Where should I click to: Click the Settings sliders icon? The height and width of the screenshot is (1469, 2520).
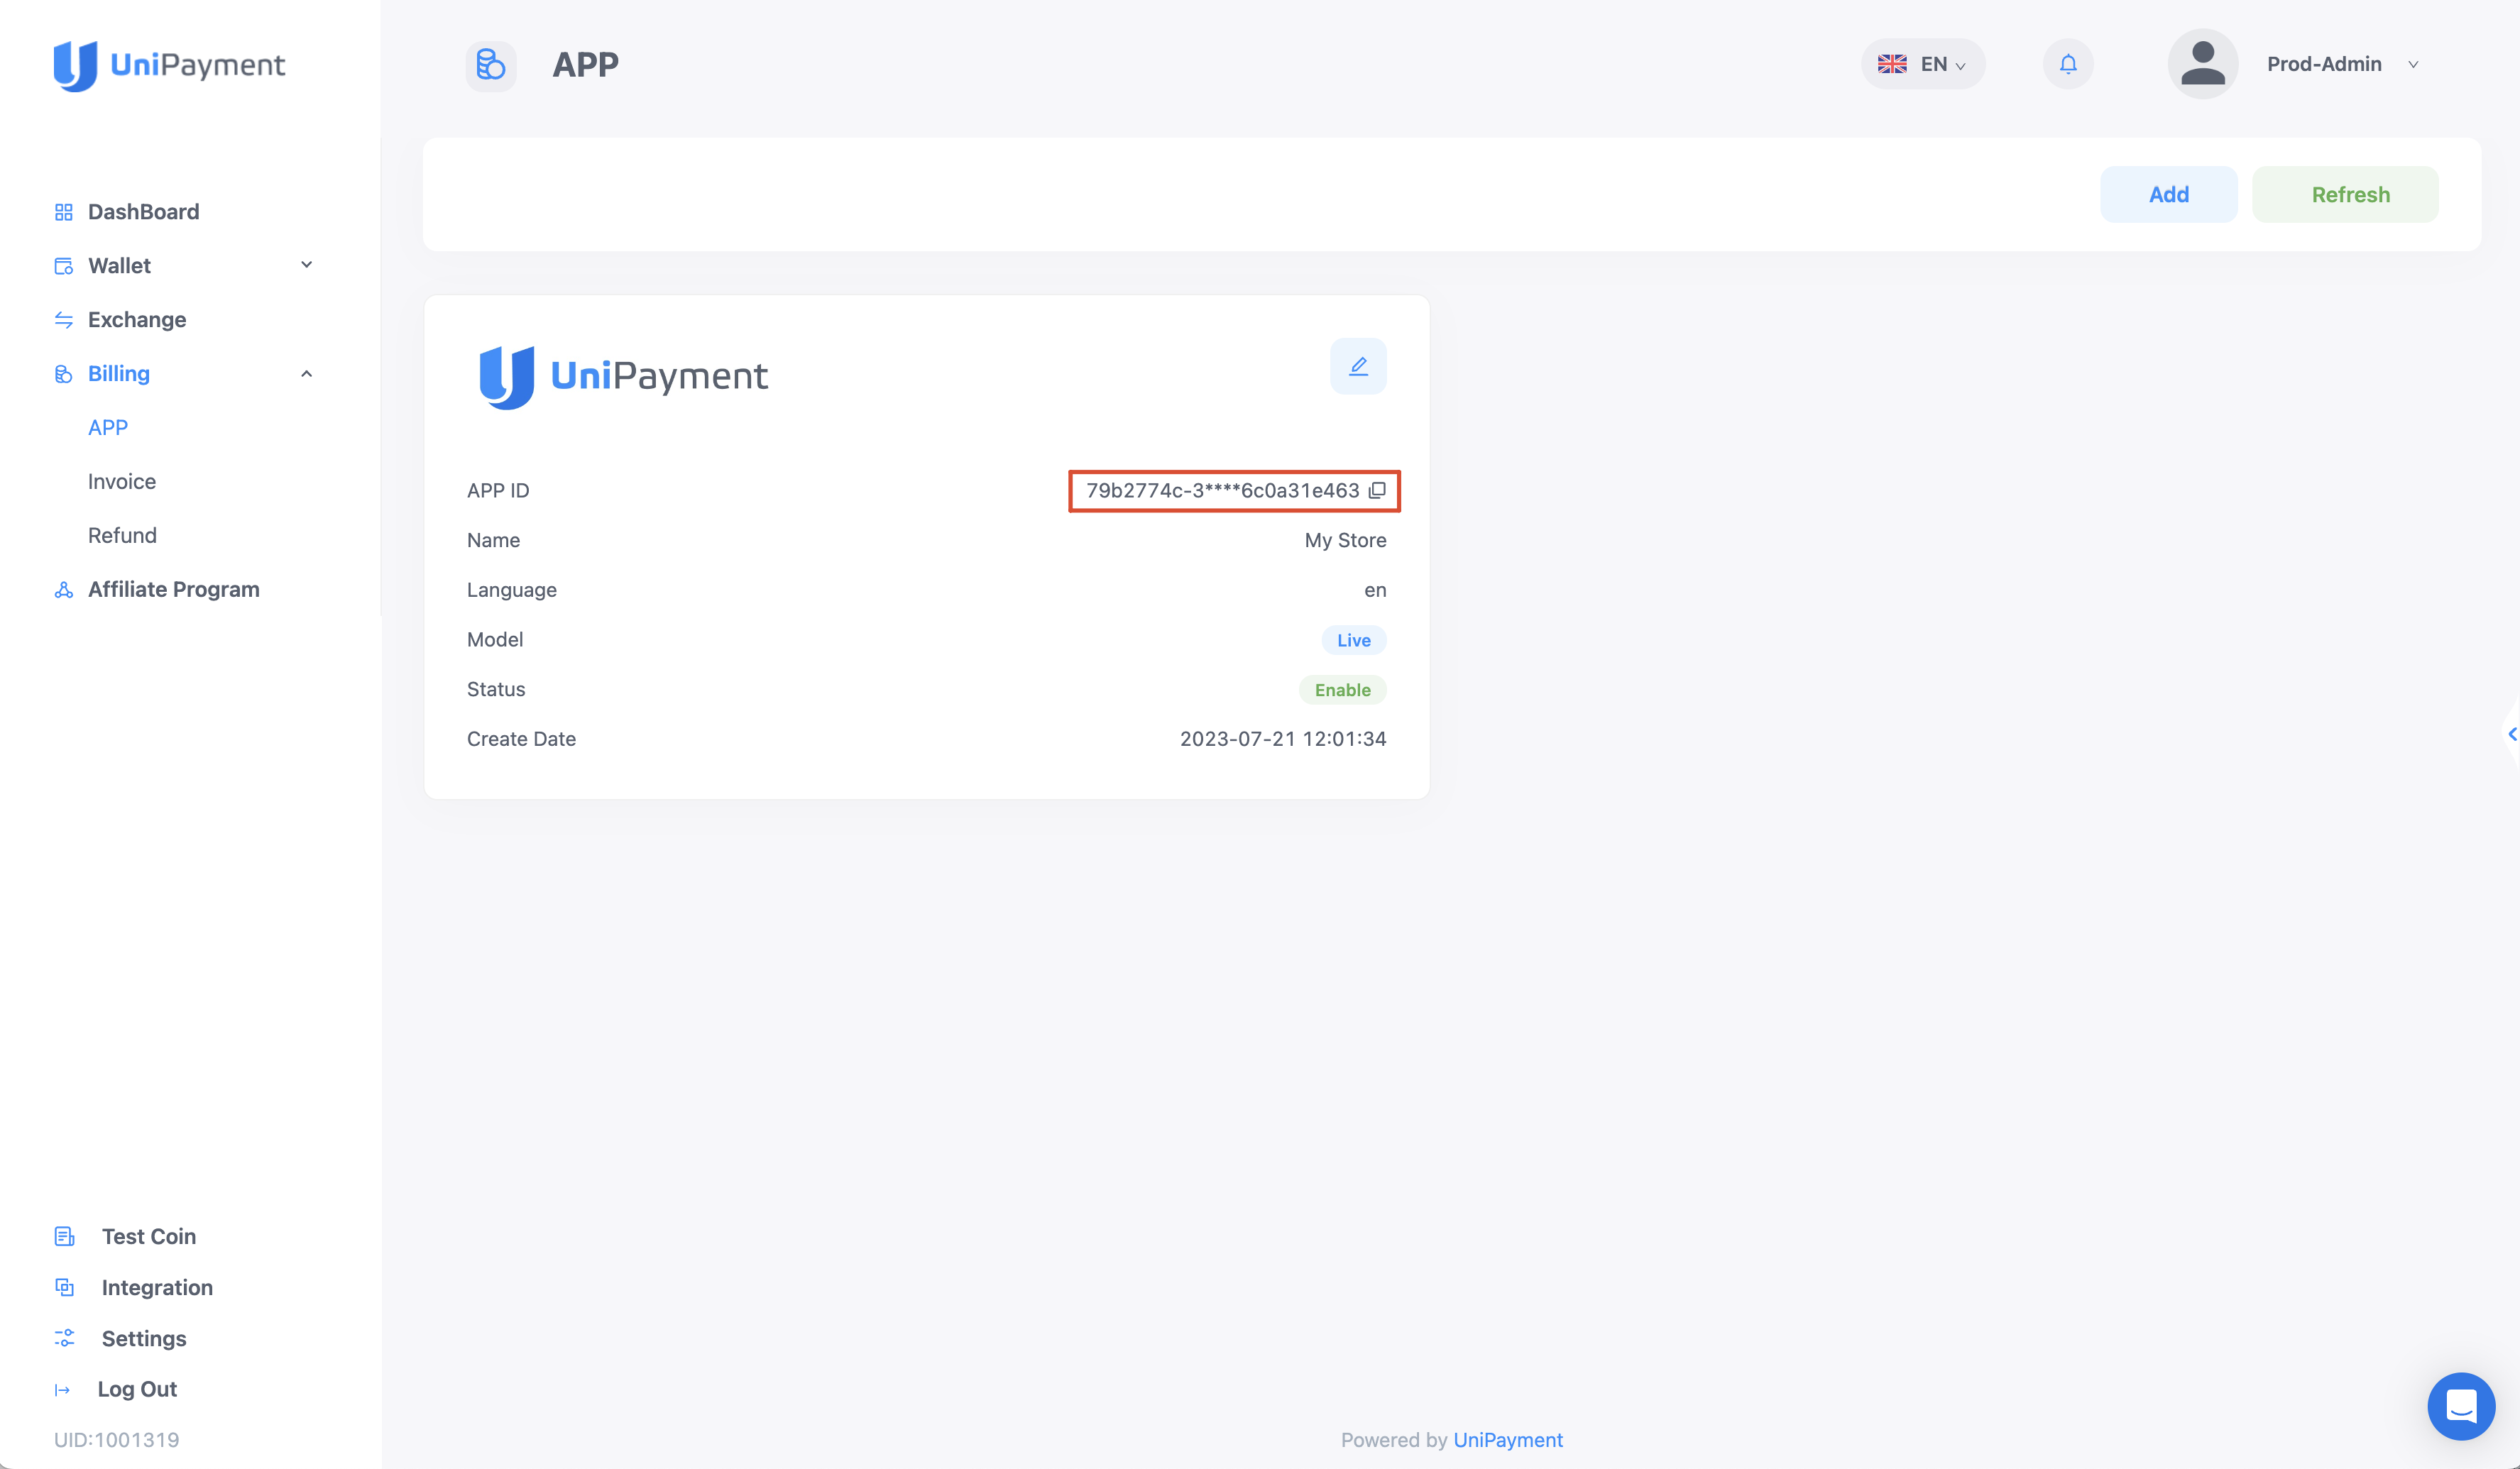(x=65, y=1339)
